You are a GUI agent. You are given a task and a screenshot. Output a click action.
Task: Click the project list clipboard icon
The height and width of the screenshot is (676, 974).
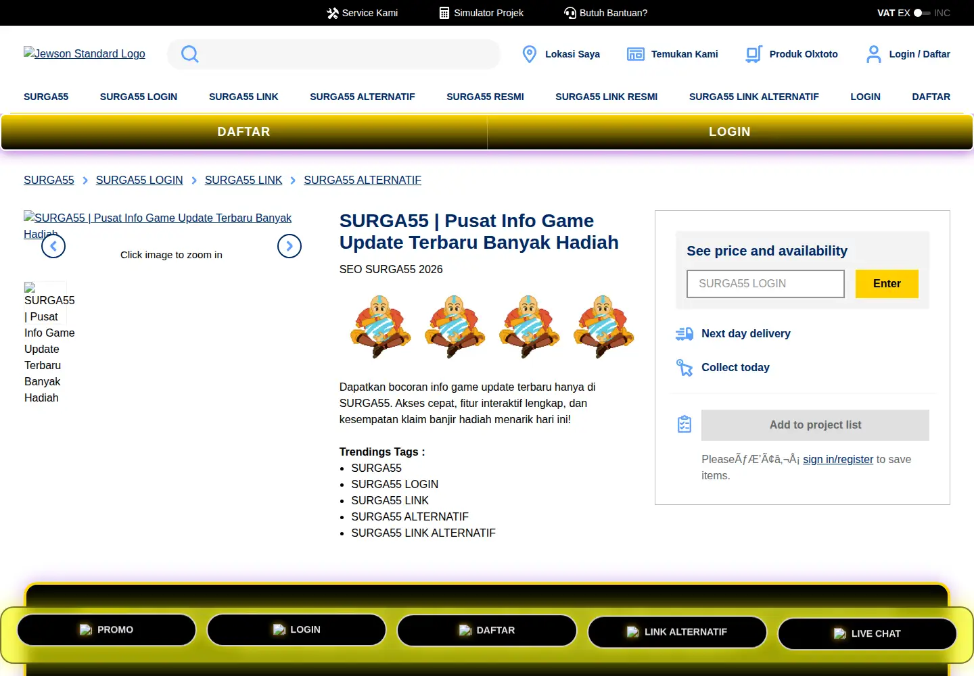(x=685, y=425)
